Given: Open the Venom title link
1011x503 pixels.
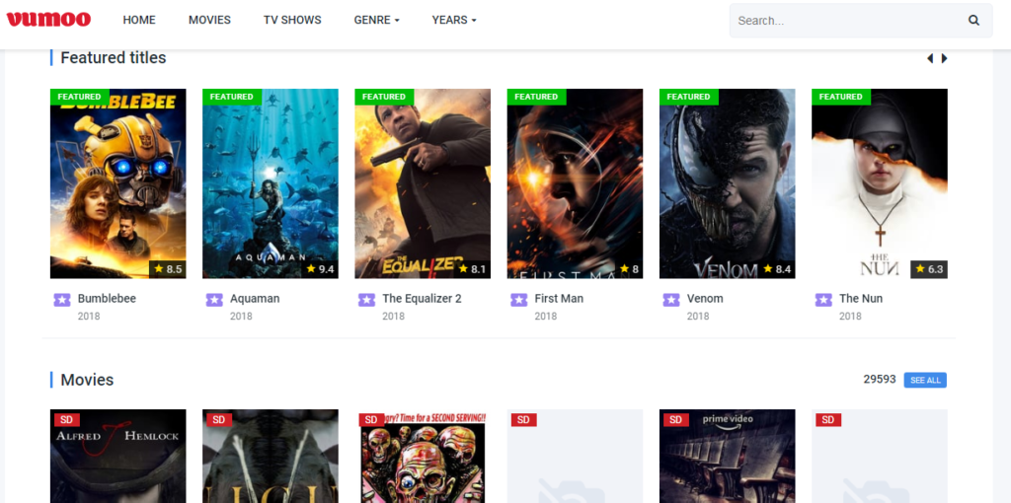Looking at the screenshot, I should coord(705,299).
